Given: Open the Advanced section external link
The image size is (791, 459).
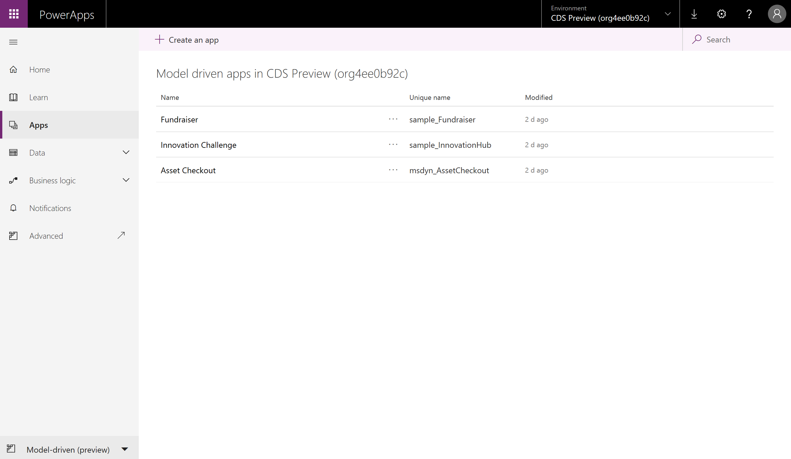Looking at the screenshot, I should (121, 235).
